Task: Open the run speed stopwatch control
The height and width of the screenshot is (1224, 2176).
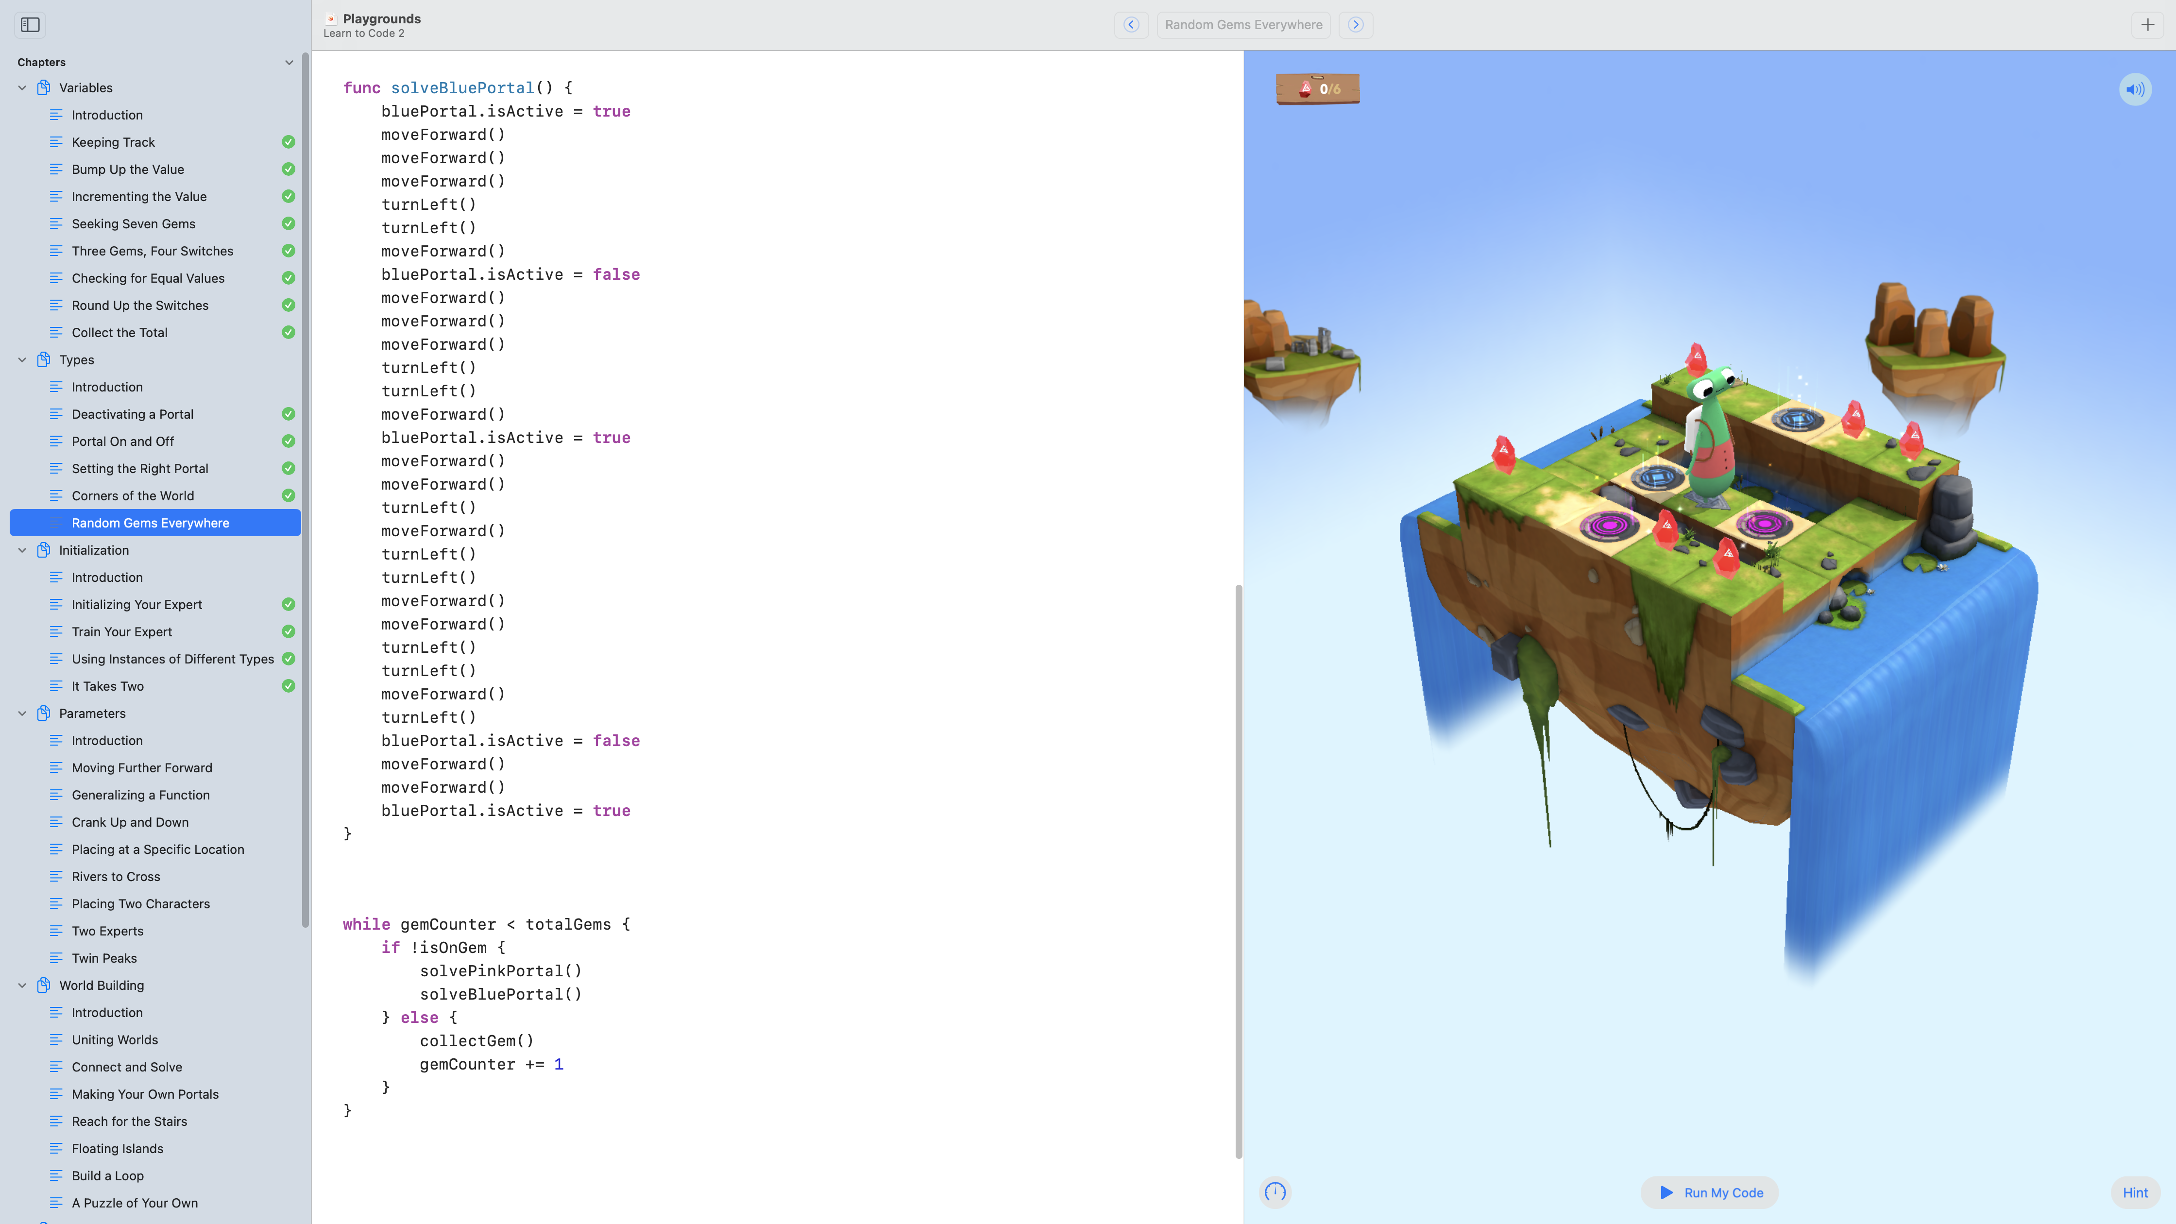Action: [x=1275, y=1192]
